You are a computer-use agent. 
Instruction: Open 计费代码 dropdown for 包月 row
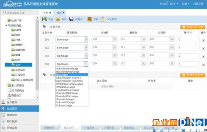(x=86, y=48)
